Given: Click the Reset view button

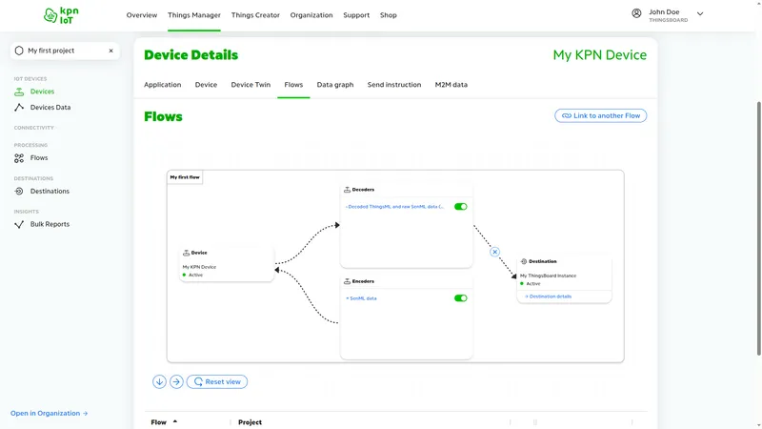Looking at the screenshot, I should coord(217,382).
